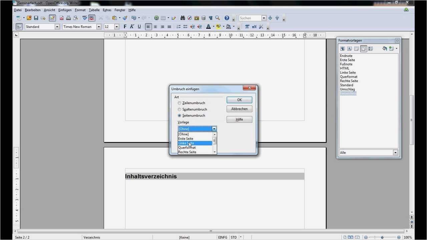Apply bold formatting with F icon

[x=125, y=27]
